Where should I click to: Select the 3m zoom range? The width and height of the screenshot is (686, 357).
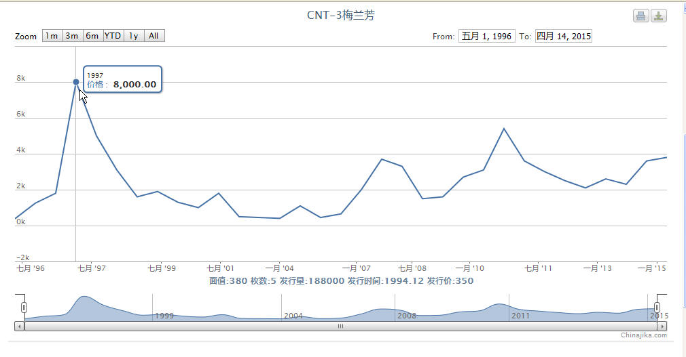[73, 36]
